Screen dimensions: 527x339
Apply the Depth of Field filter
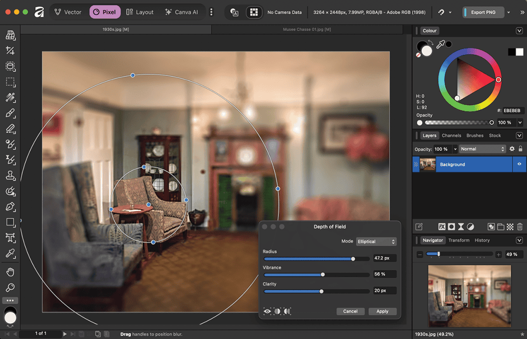tap(382, 312)
